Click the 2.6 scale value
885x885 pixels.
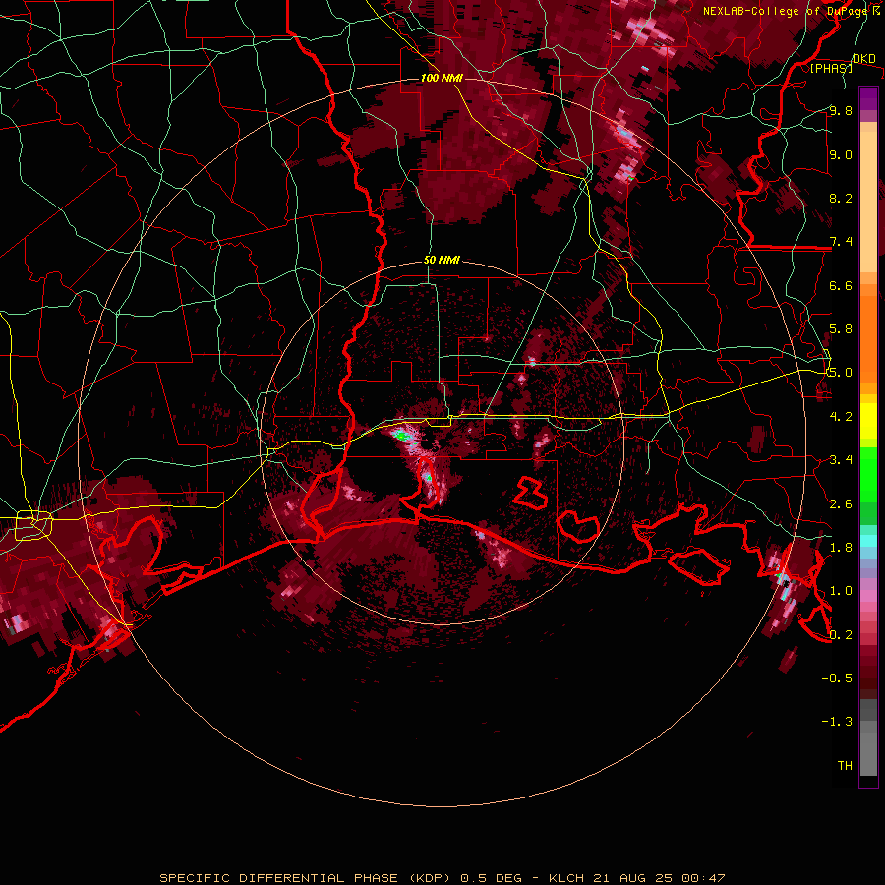[841, 504]
